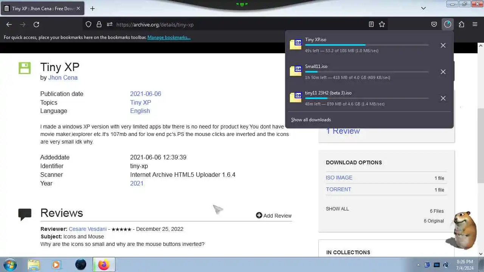Choose the ISO IMAGE download option

tap(339, 178)
